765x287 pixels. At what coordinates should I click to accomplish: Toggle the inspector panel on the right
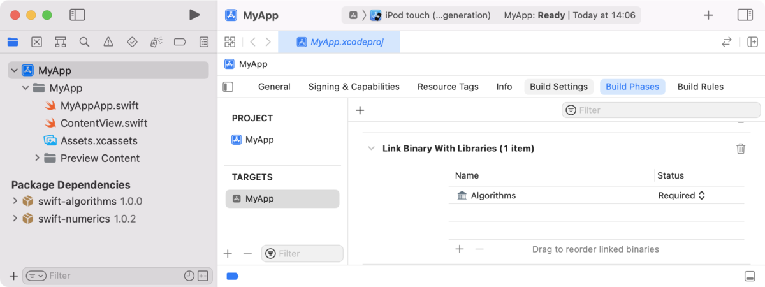coord(745,15)
